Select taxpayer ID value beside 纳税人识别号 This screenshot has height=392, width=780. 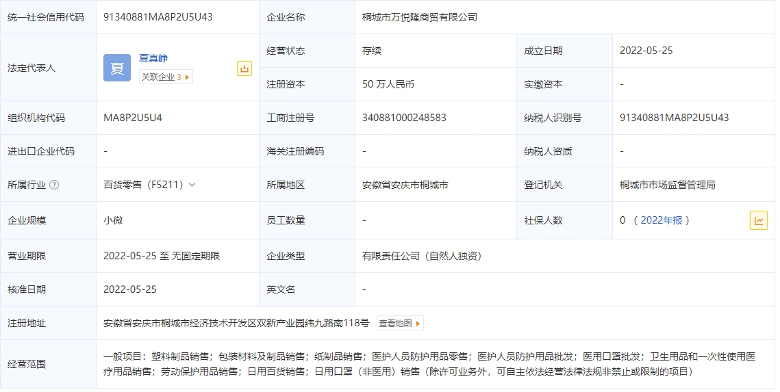[x=674, y=118]
